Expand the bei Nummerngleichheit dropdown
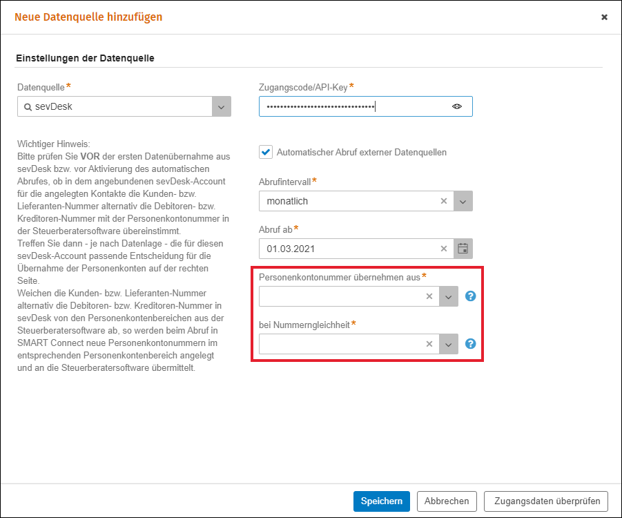 click(x=448, y=344)
